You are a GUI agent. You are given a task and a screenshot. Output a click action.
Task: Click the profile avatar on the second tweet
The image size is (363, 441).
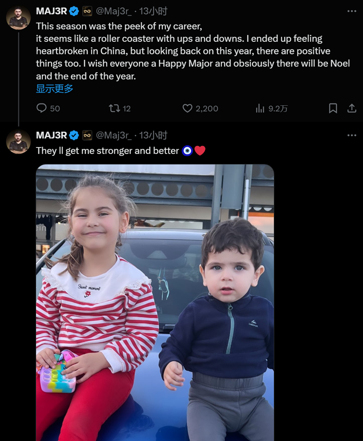(18, 142)
